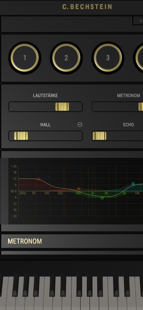This screenshot has width=143, height=310.
Task: Open Hall reverb options ellipsis icon
Action: pos(80,124)
